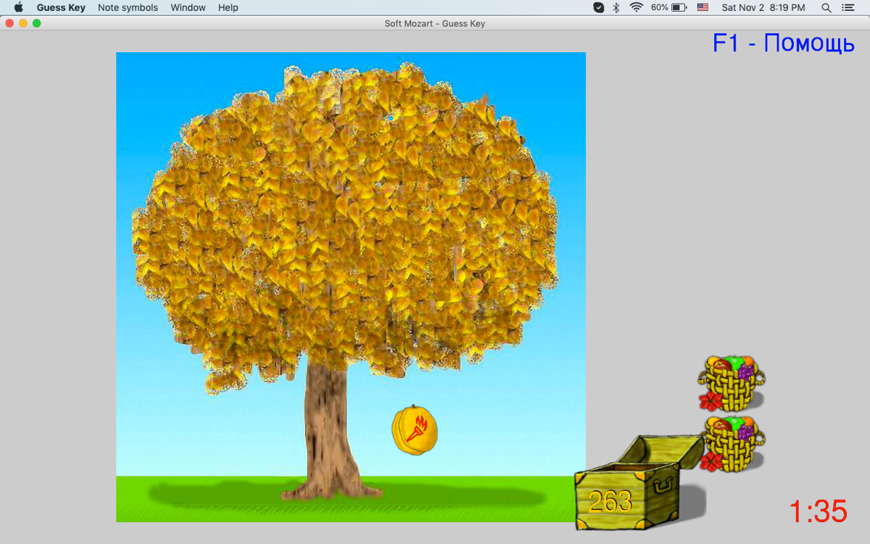
Task: Click the yellow minimize window button
Action: (23, 23)
